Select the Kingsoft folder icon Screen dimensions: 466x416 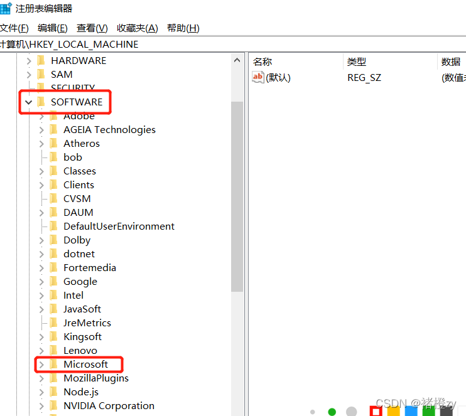tap(53, 337)
